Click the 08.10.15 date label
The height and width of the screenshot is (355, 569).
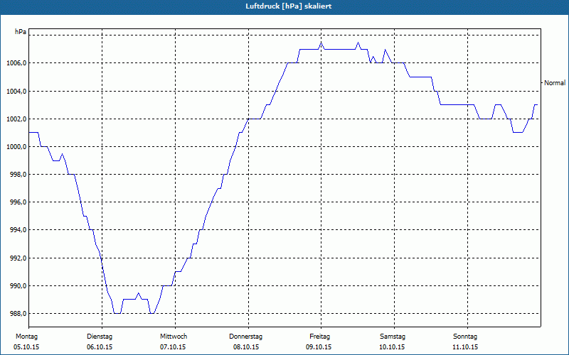click(x=246, y=347)
